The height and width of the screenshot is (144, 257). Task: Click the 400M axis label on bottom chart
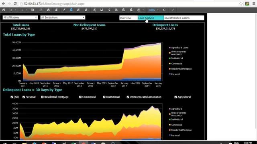click(15, 104)
